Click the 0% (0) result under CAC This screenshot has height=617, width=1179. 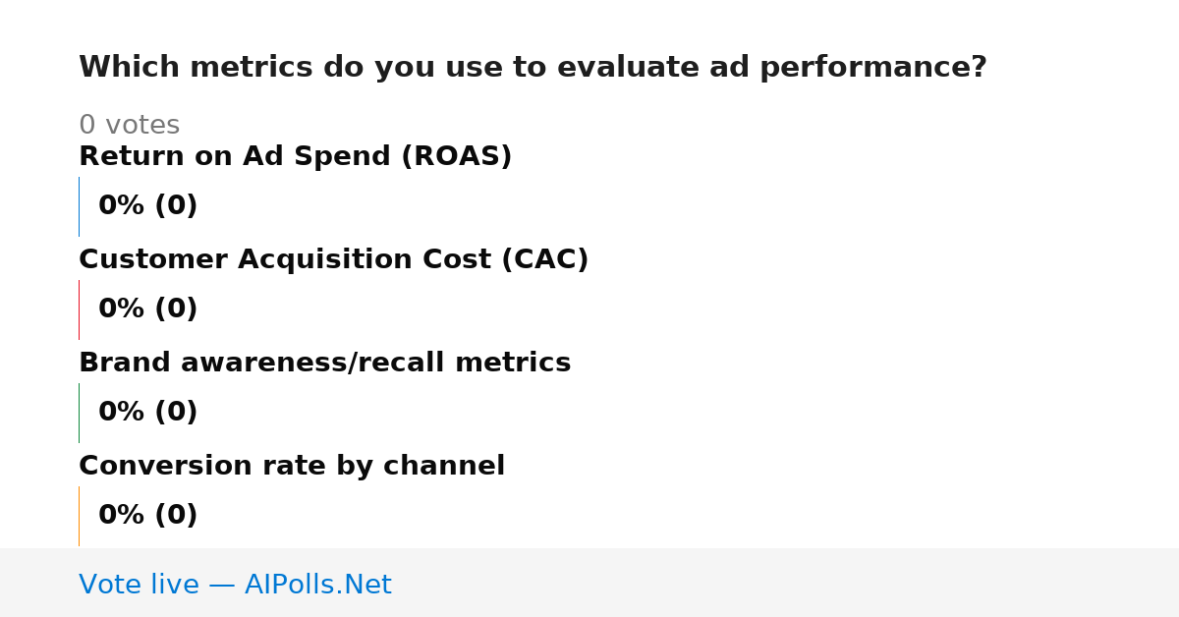click(147, 309)
